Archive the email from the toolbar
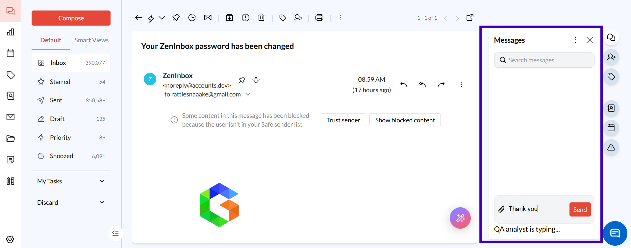Image resolution: width=631 pixels, height=248 pixels. point(229,18)
